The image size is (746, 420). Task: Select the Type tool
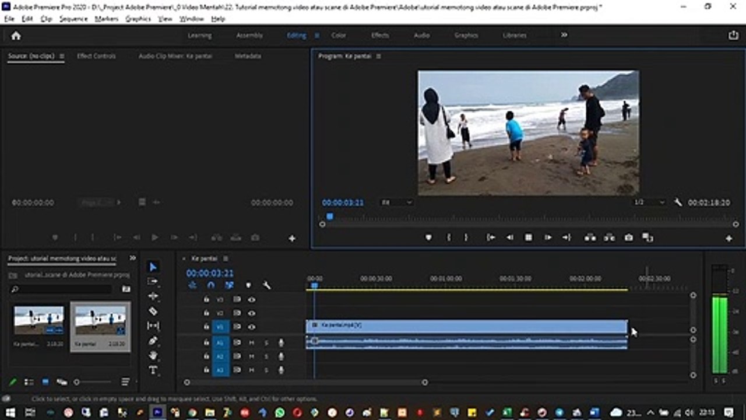pyautogui.click(x=153, y=370)
